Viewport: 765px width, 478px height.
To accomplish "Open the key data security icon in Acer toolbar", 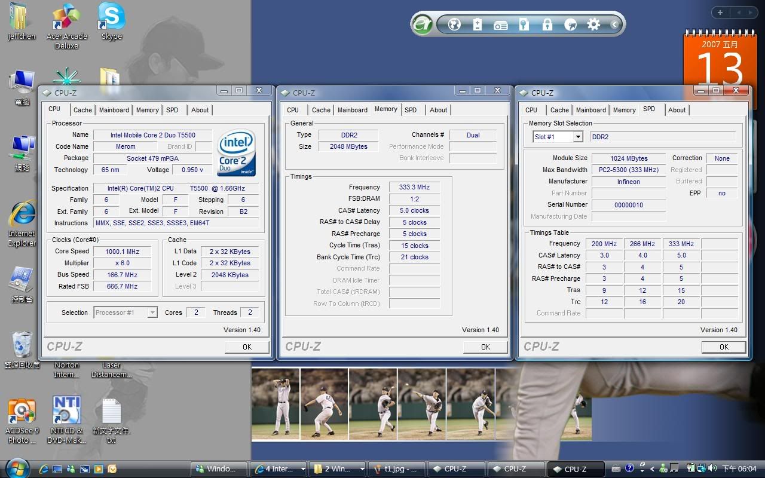I will [524, 24].
